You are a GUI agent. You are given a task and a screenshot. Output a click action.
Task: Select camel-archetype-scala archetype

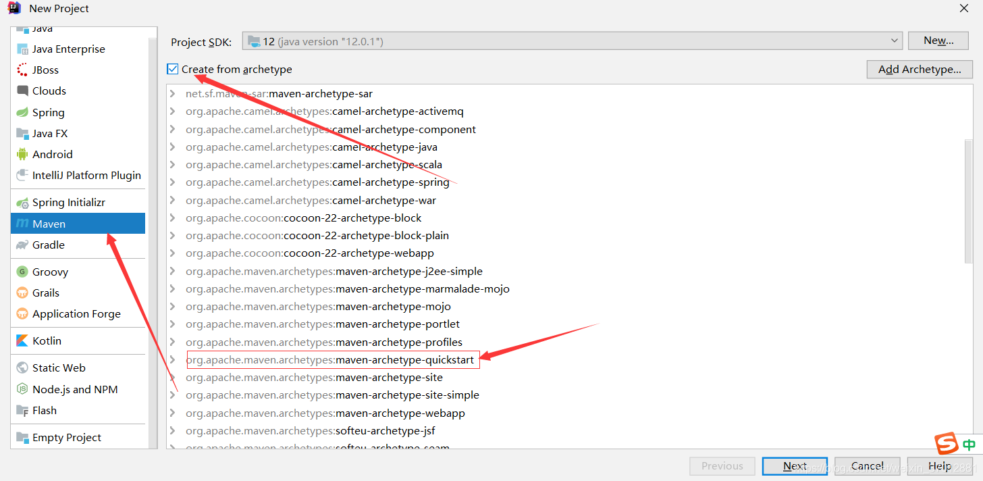314,165
